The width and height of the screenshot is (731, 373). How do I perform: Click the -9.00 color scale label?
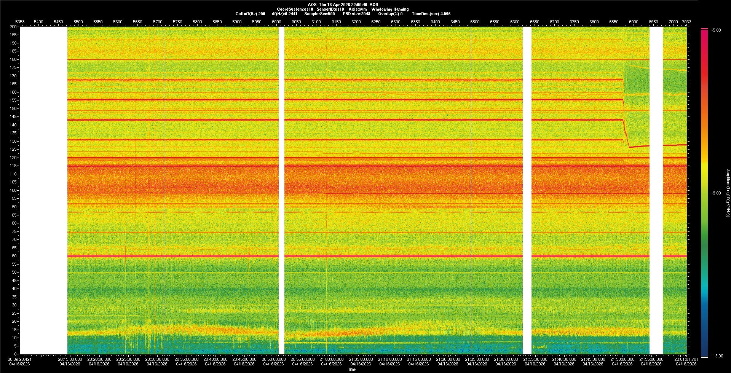coord(716,193)
